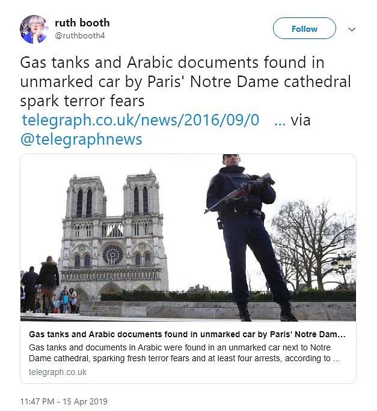377x411 pixels.
Task: Click the word "via" in the tweet
Action: point(301,120)
